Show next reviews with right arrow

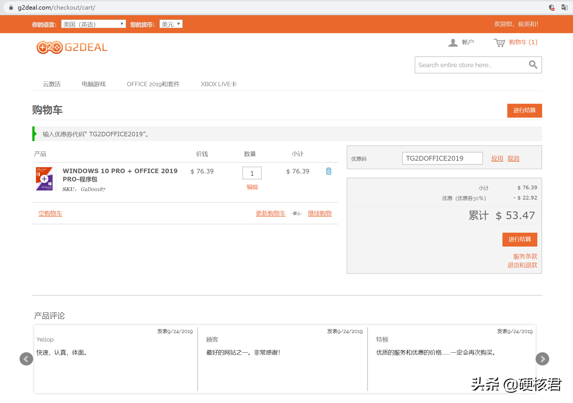click(x=542, y=359)
